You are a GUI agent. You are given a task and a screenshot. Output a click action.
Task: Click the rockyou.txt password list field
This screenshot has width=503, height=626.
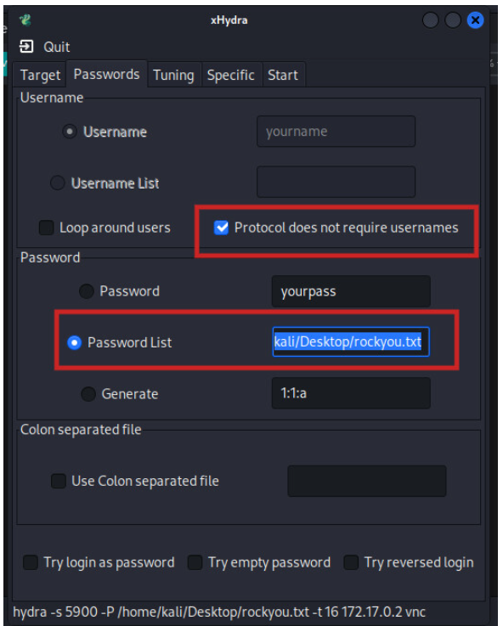(x=351, y=341)
